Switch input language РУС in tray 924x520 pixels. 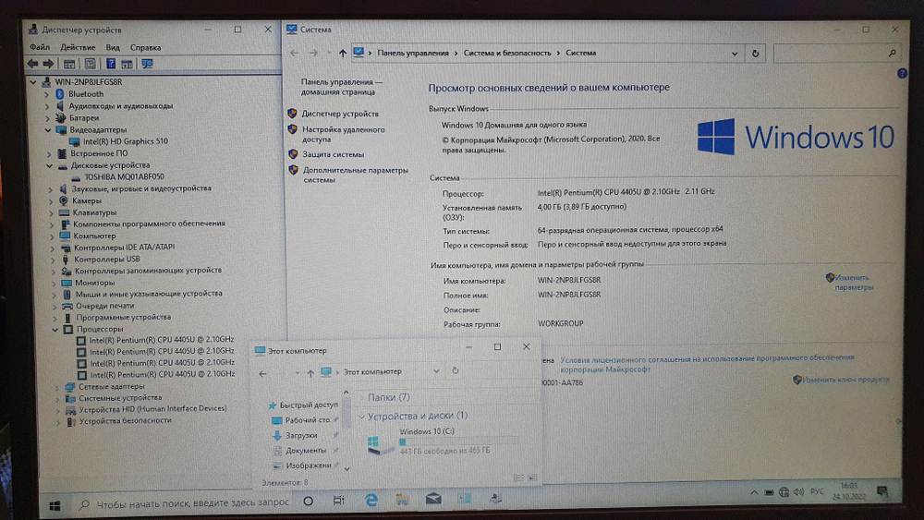pyautogui.click(x=817, y=491)
